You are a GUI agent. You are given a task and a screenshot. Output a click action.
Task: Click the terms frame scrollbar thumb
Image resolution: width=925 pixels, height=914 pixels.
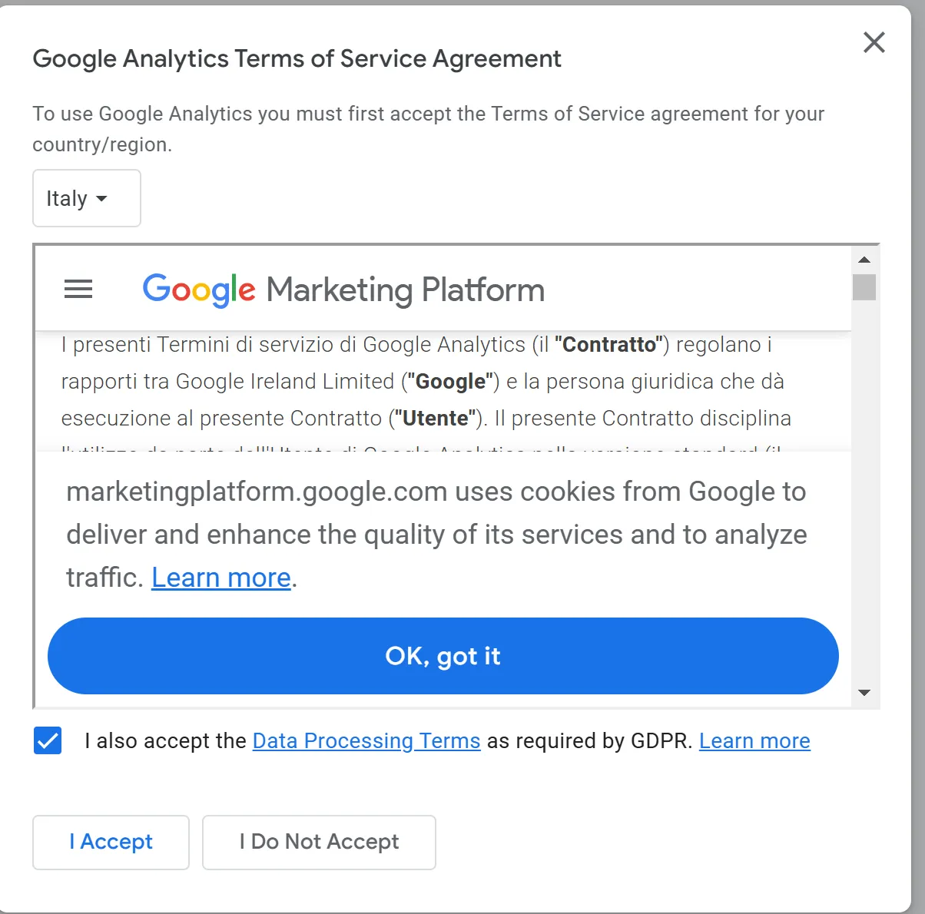coord(864,287)
